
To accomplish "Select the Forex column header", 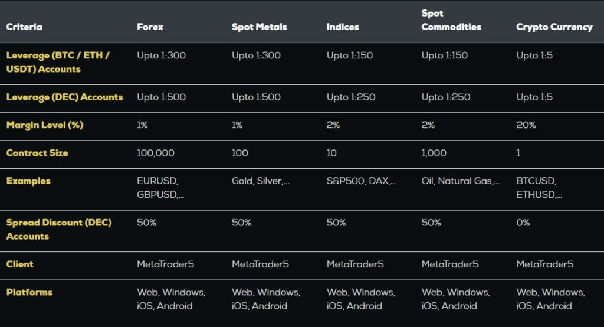I will tap(150, 27).
